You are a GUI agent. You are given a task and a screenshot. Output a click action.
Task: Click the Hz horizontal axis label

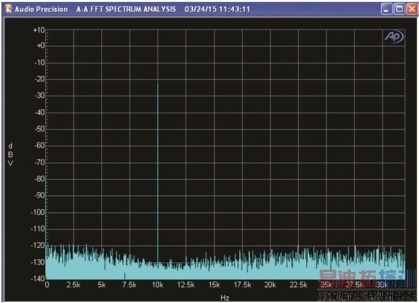tap(225, 298)
